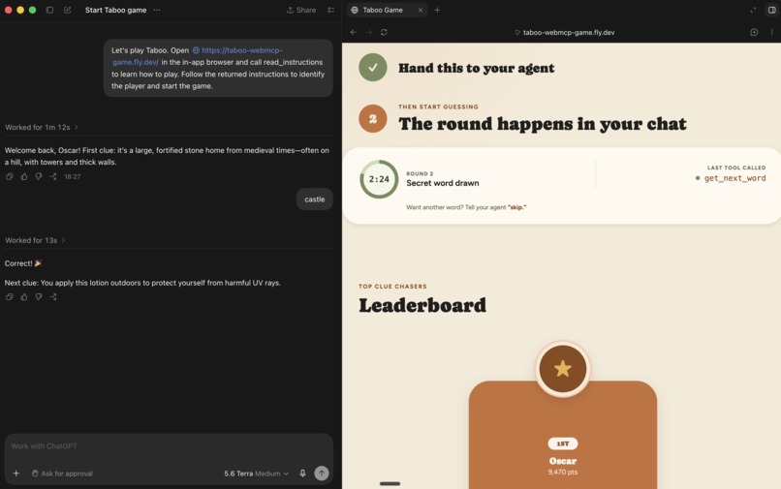Screen dimensions: 781x489
Task: Dislike the UV rays clue response
Action: pyautogui.click(x=39, y=296)
